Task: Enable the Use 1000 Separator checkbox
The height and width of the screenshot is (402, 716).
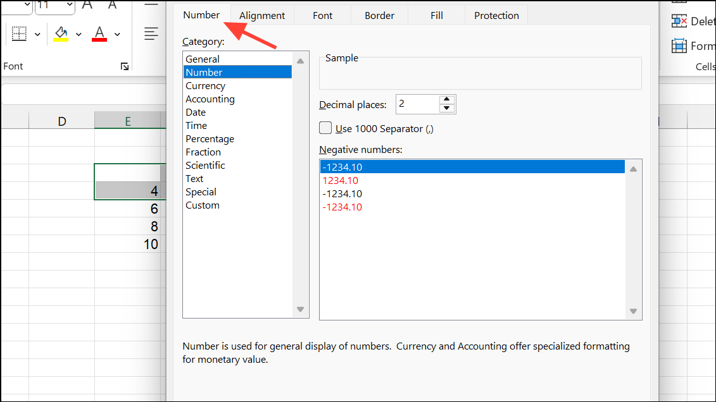Action: pyautogui.click(x=325, y=127)
